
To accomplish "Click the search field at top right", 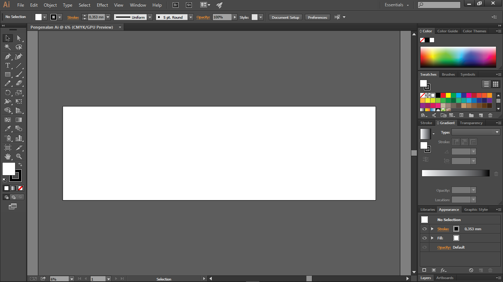I will click(x=439, y=5).
